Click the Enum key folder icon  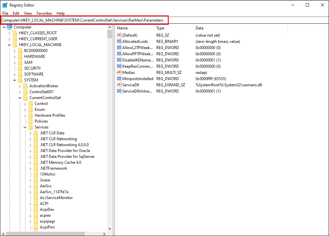click(31, 109)
